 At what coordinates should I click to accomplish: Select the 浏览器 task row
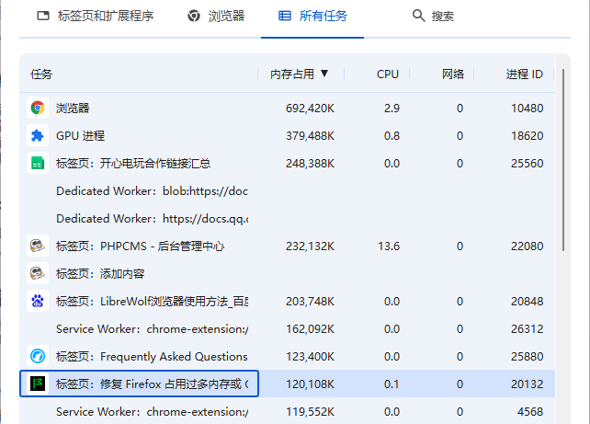(287, 109)
